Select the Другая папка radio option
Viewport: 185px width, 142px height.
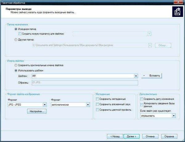pos(16,39)
